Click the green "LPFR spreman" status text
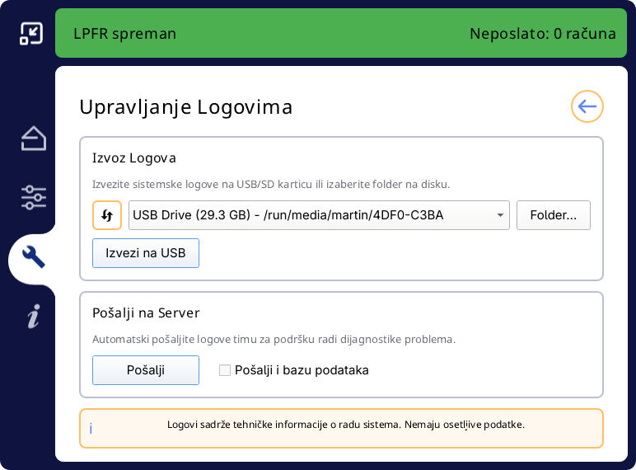The width and height of the screenshot is (636, 470). point(124,34)
